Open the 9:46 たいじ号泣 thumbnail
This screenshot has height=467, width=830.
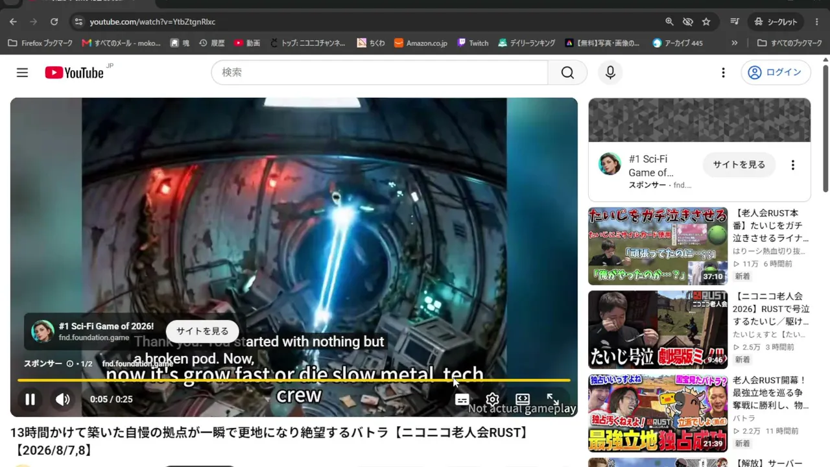click(658, 329)
